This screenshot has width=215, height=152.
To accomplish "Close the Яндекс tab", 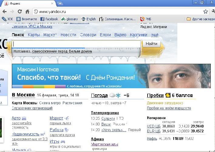I will (52, 4).
